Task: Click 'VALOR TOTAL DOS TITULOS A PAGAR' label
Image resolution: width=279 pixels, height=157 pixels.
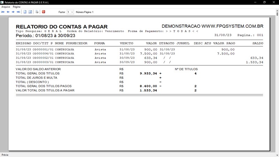Action: 45,90
